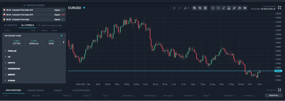Select the horizontal line drawing tool

click(218, 8)
